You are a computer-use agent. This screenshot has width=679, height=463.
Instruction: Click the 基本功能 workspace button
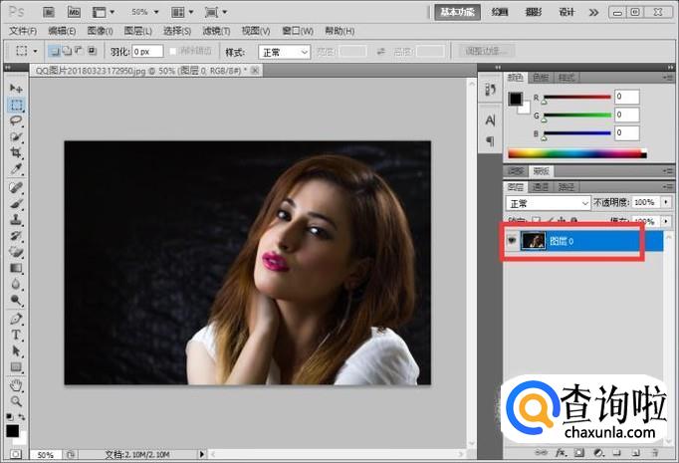pos(457,12)
